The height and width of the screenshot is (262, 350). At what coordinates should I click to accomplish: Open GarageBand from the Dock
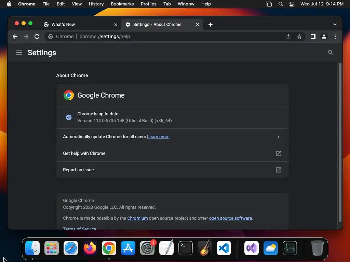(205, 248)
